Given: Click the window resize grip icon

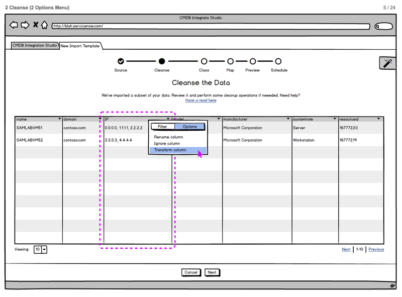Looking at the screenshot, I should click(392, 285).
